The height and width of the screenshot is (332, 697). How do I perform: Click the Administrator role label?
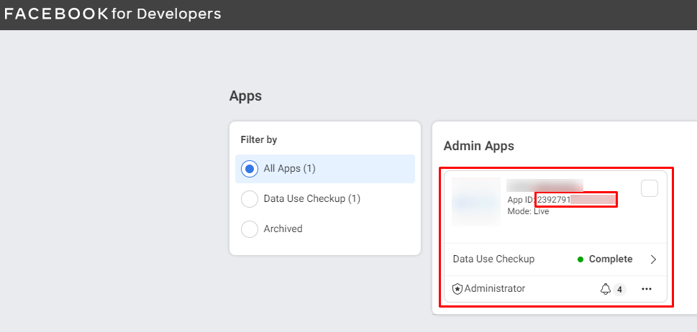point(495,289)
